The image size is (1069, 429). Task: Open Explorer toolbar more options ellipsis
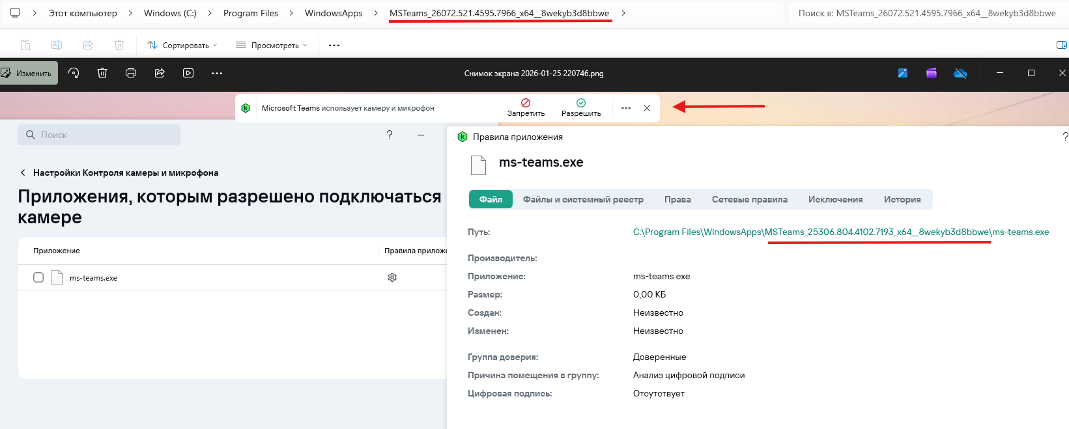pos(334,45)
